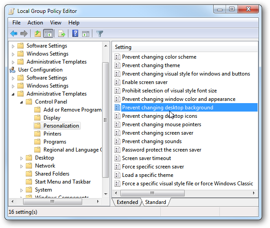This screenshot has height=228, width=270.
Task: Switch to the Extended tab
Action: click(127, 202)
